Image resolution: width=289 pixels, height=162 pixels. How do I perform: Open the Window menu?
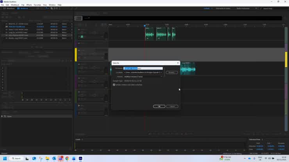click(x=52, y=5)
